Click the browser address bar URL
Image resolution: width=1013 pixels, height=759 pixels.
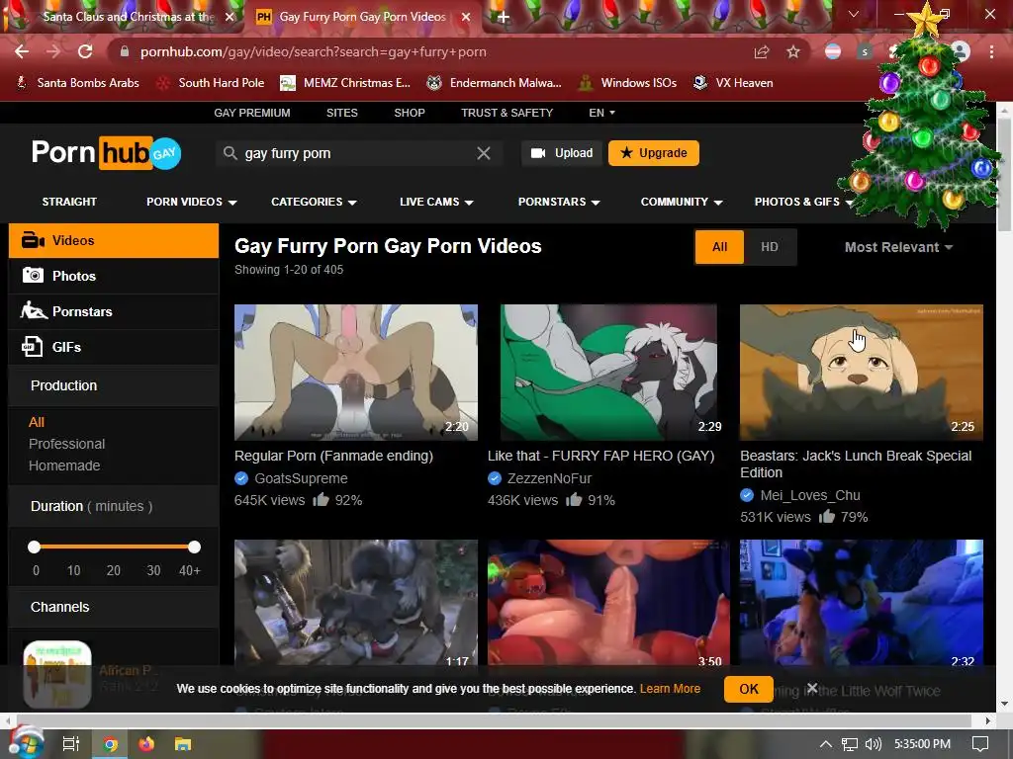point(314,51)
